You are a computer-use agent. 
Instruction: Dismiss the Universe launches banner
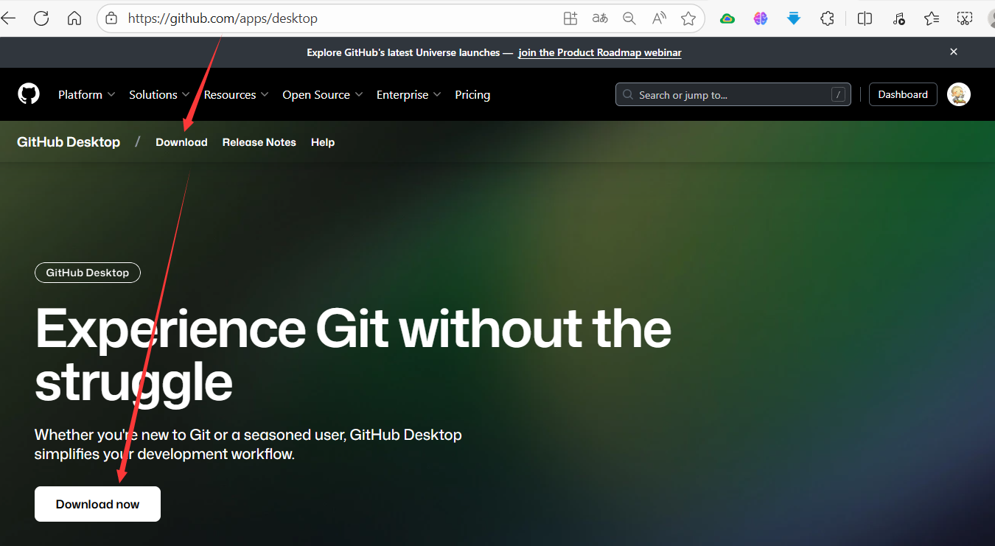coord(954,52)
